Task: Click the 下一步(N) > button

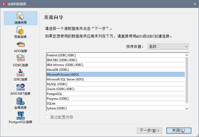Action: pos(149,130)
